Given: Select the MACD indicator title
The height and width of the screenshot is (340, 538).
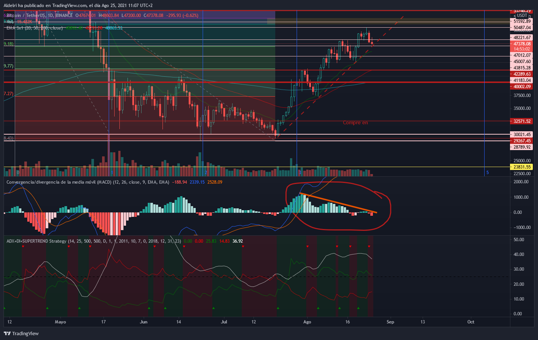Looking at the screenshot, I should click(88, 182).
